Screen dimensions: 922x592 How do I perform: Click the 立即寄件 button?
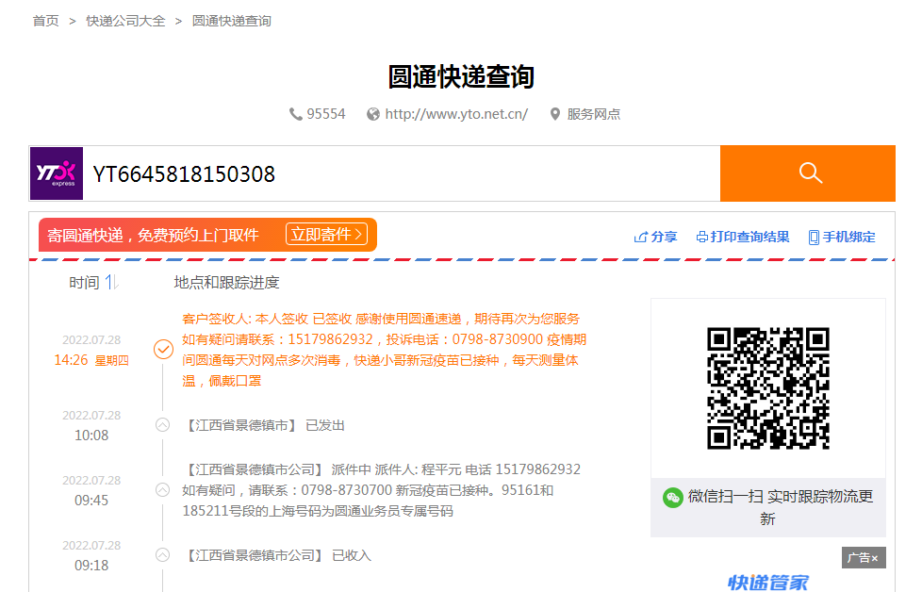(326, 235)
